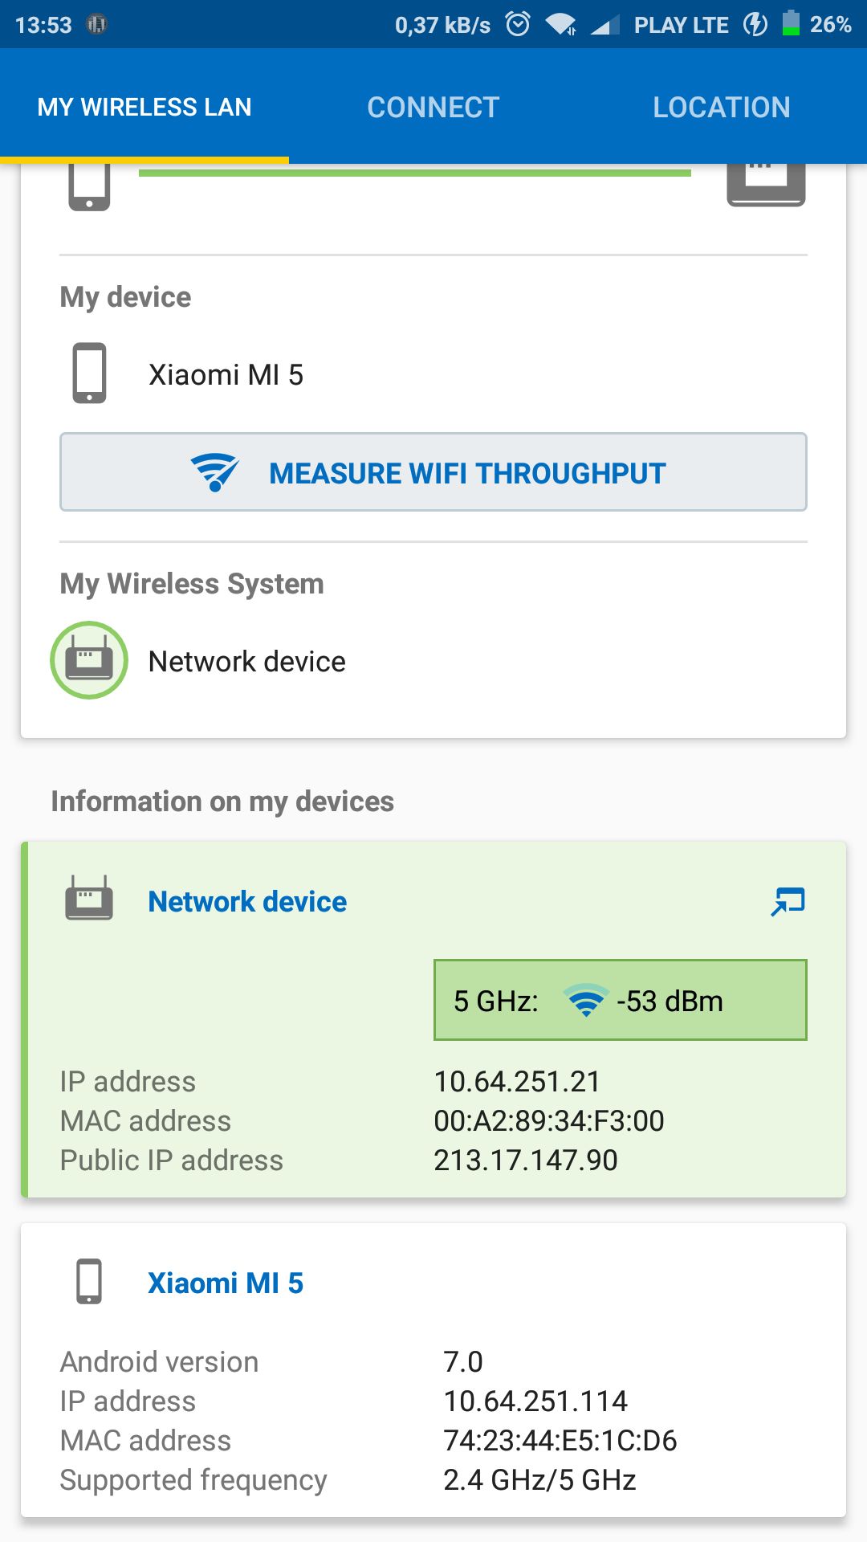Select the MY WIRELESS LAN tab

tap(144, 107)
